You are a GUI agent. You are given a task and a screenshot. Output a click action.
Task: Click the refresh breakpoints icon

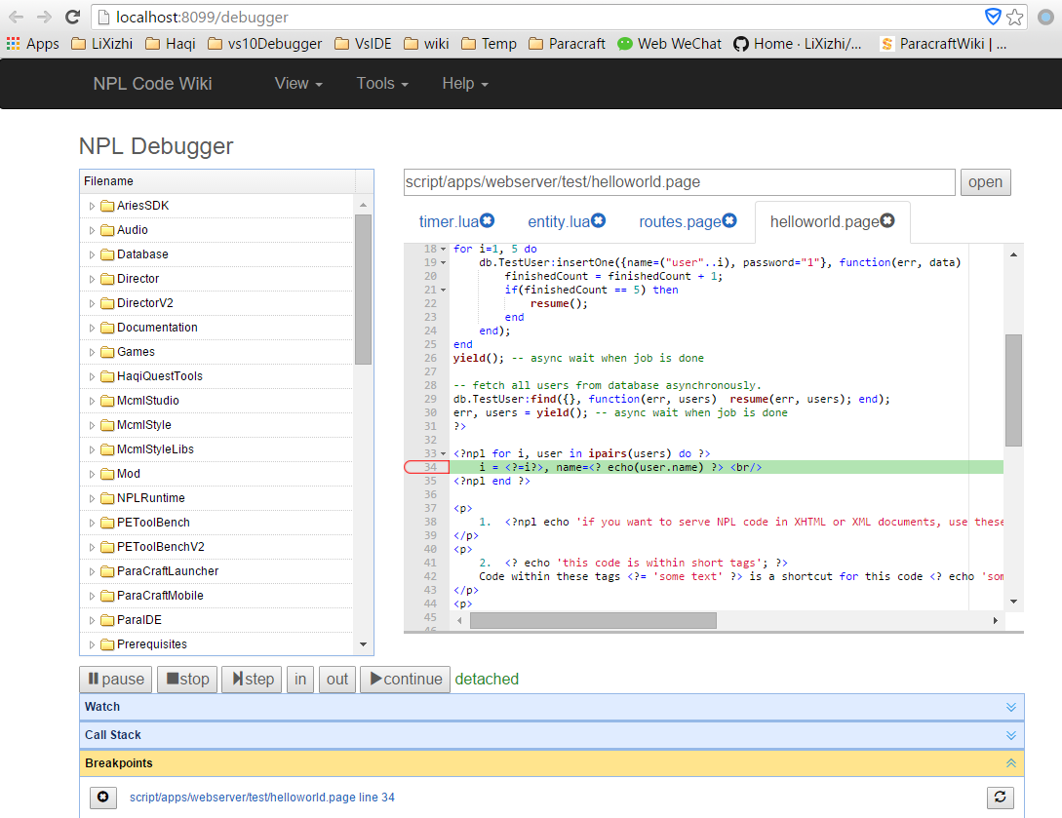pyautogui.click(x=999, y=798)
